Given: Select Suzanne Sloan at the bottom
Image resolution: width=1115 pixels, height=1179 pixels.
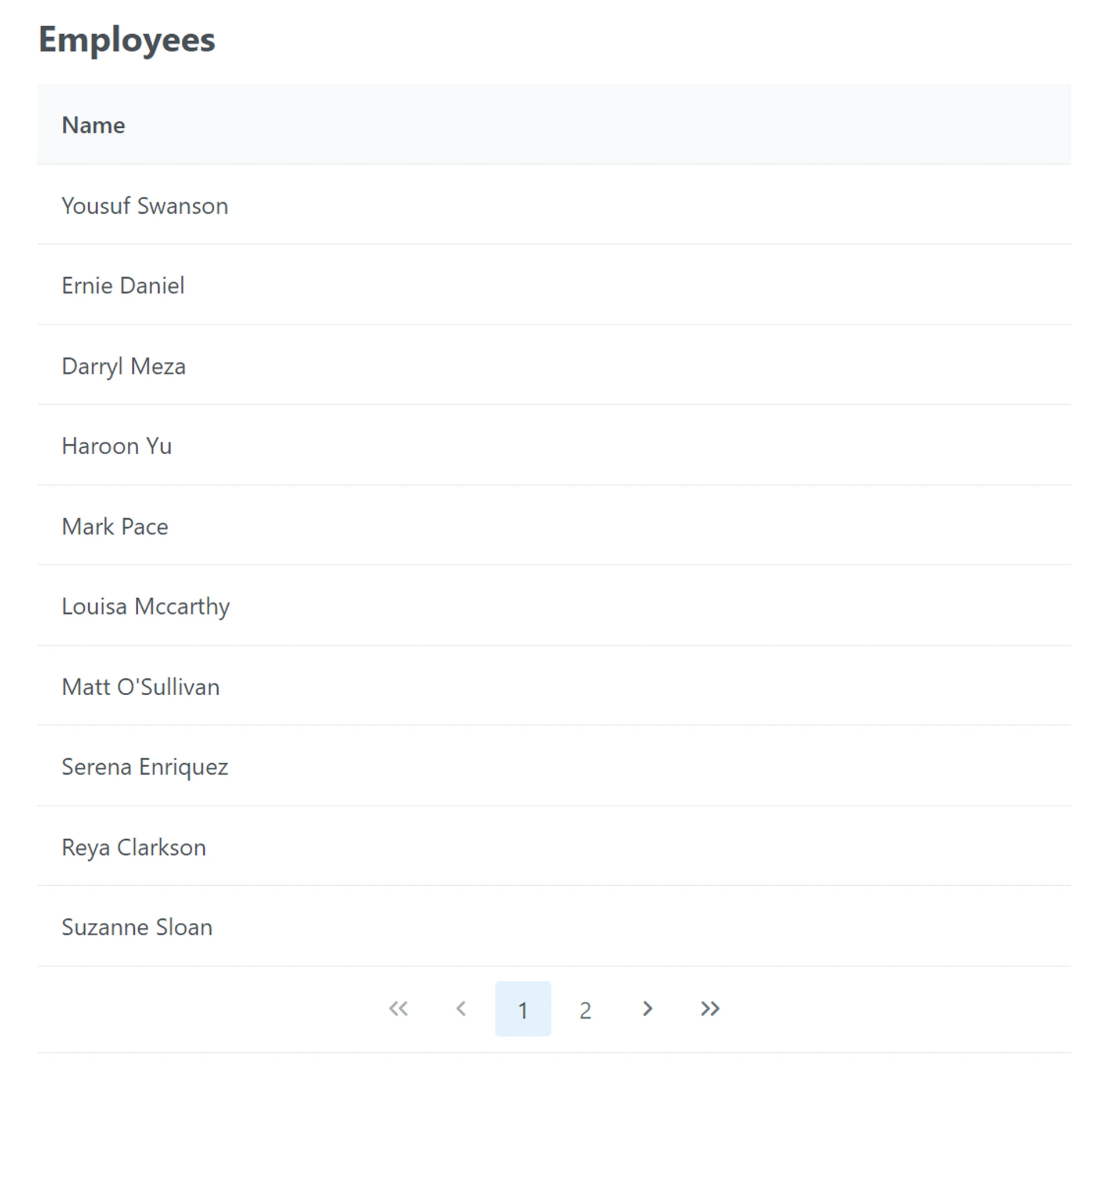Looking at the screenshot, I should pyautogui.click(x=136, y=927).
